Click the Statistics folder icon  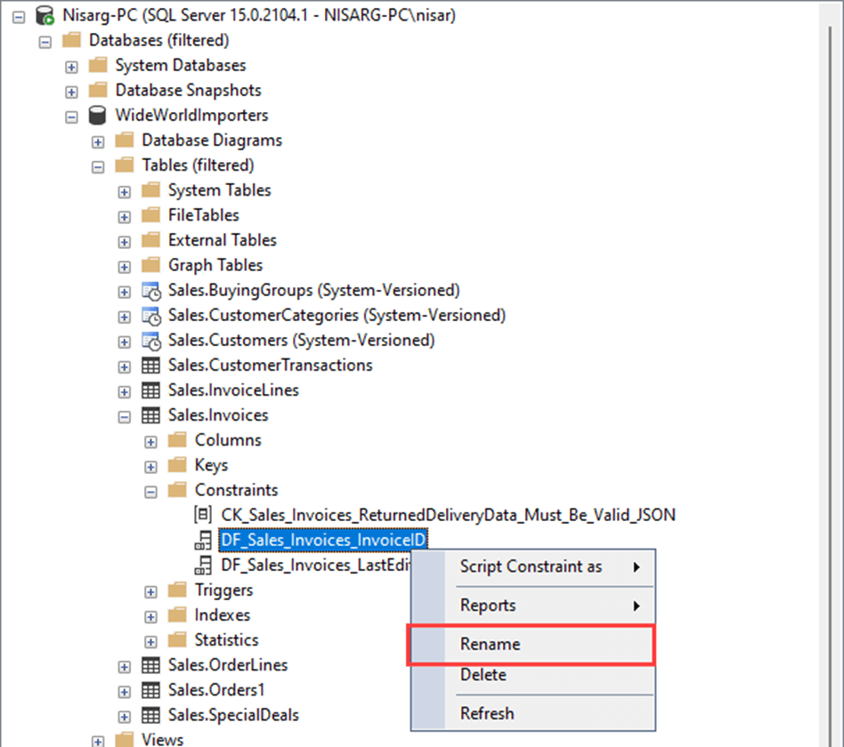177,639
